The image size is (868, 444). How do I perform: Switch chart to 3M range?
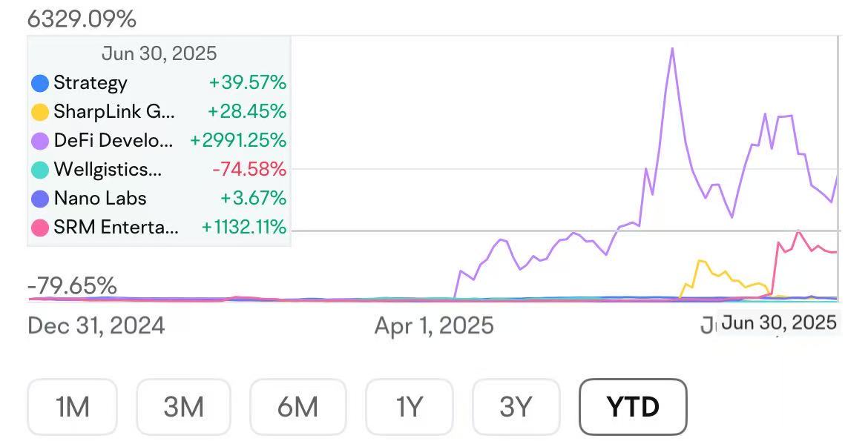tap(183, 406)
